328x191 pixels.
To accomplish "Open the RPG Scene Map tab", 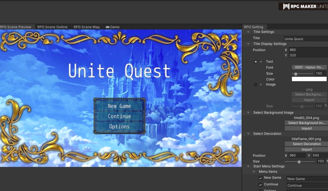I will 86,27.
